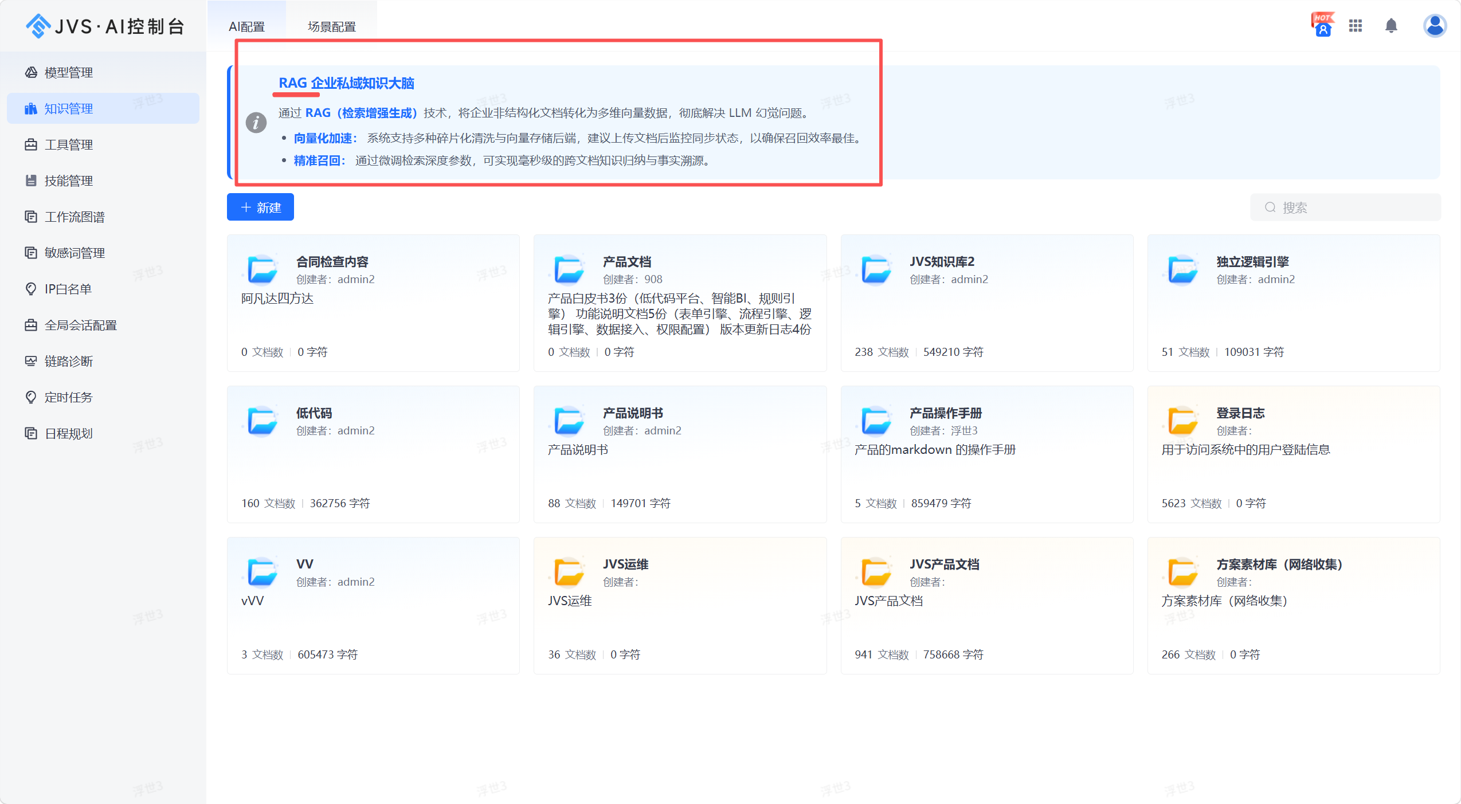
Task: Click the 266 文档数 count
Action: 1188,654
